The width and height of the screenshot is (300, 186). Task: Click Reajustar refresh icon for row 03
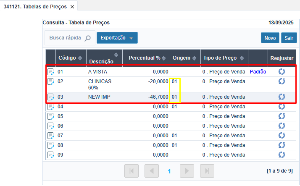tap(282, 97)
